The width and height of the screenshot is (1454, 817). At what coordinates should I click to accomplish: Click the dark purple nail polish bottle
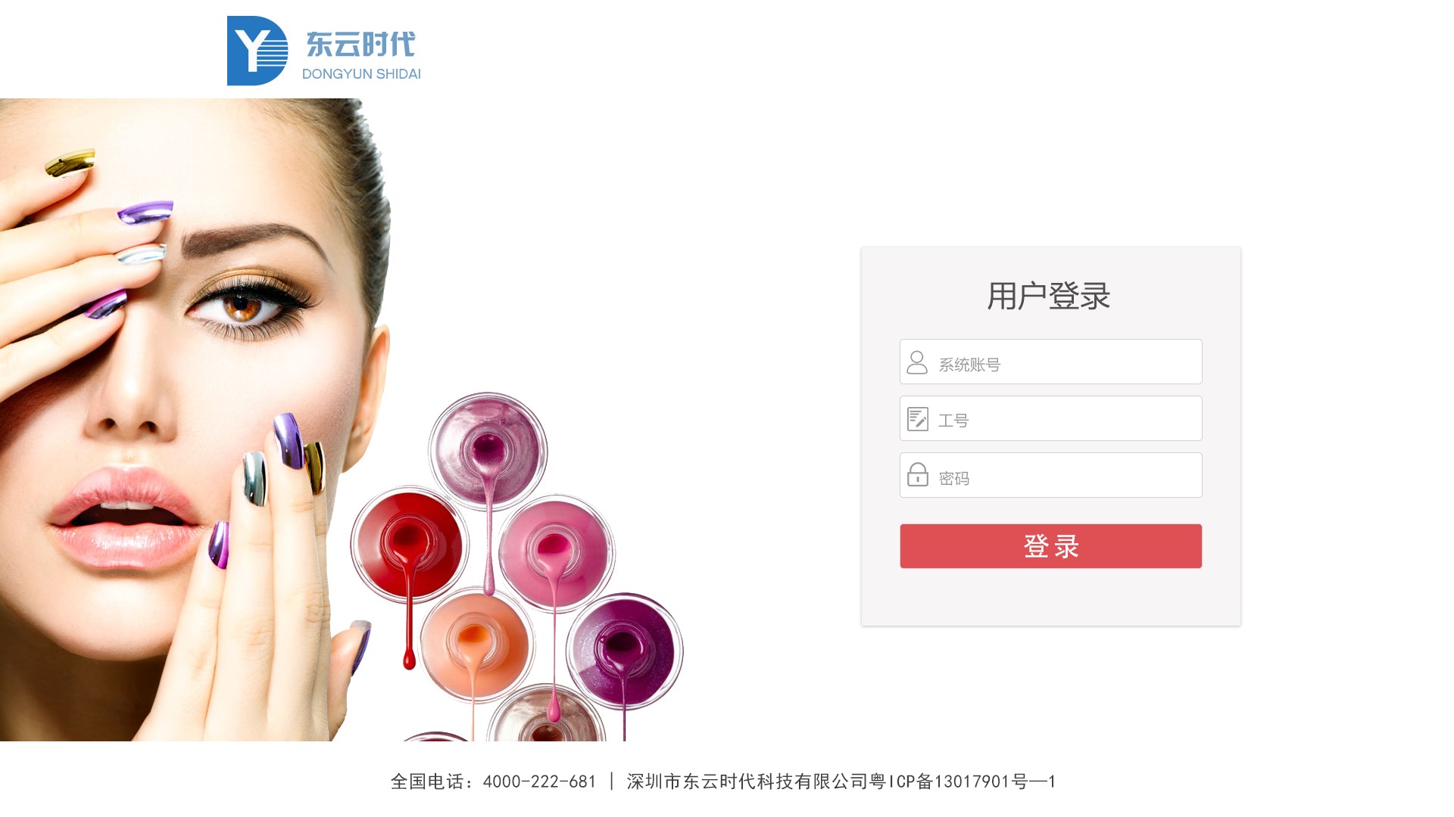(x=625, y=651)
